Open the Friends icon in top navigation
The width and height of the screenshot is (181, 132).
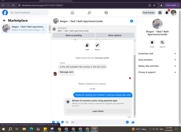[89, 13]
